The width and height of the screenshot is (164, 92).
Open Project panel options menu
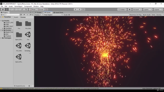[x=32, y=13]
